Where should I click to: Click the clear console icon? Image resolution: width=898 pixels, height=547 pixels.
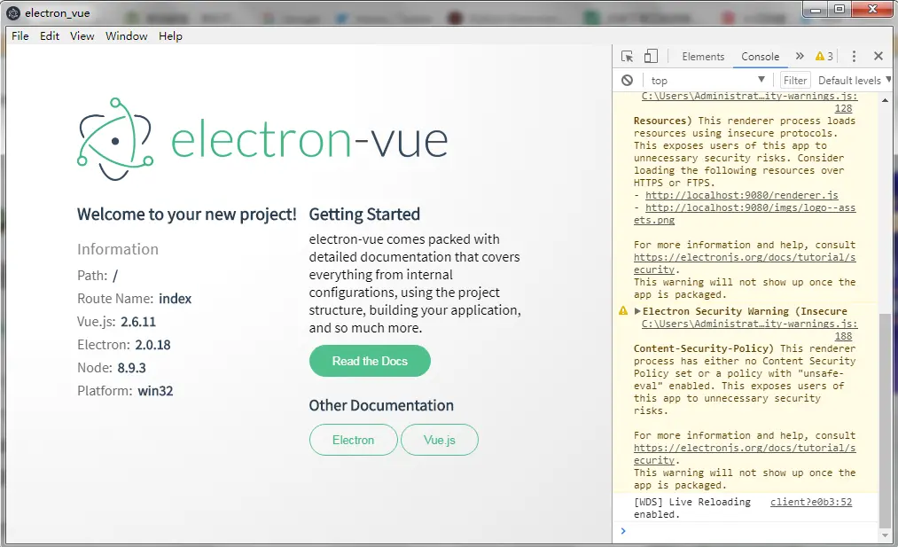coord(627,80)
